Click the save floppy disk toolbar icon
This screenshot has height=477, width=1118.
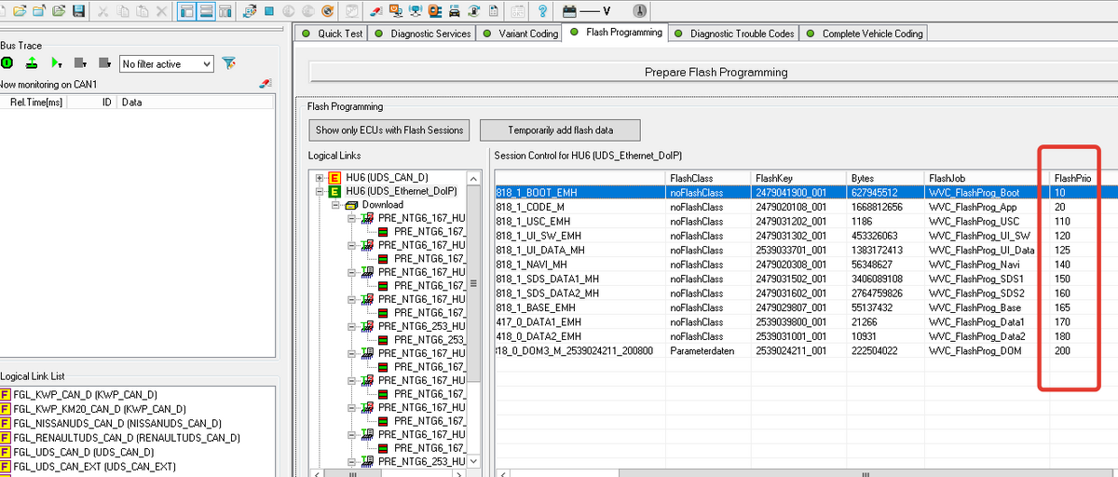[78, 11]
